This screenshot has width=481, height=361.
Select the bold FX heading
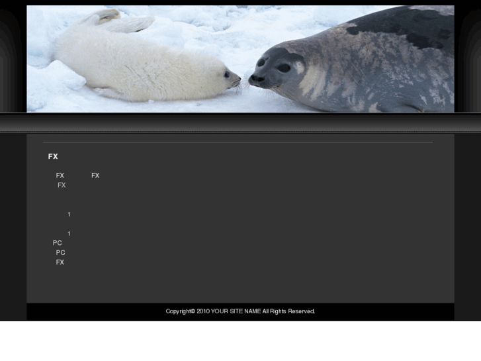click(53, 156)
